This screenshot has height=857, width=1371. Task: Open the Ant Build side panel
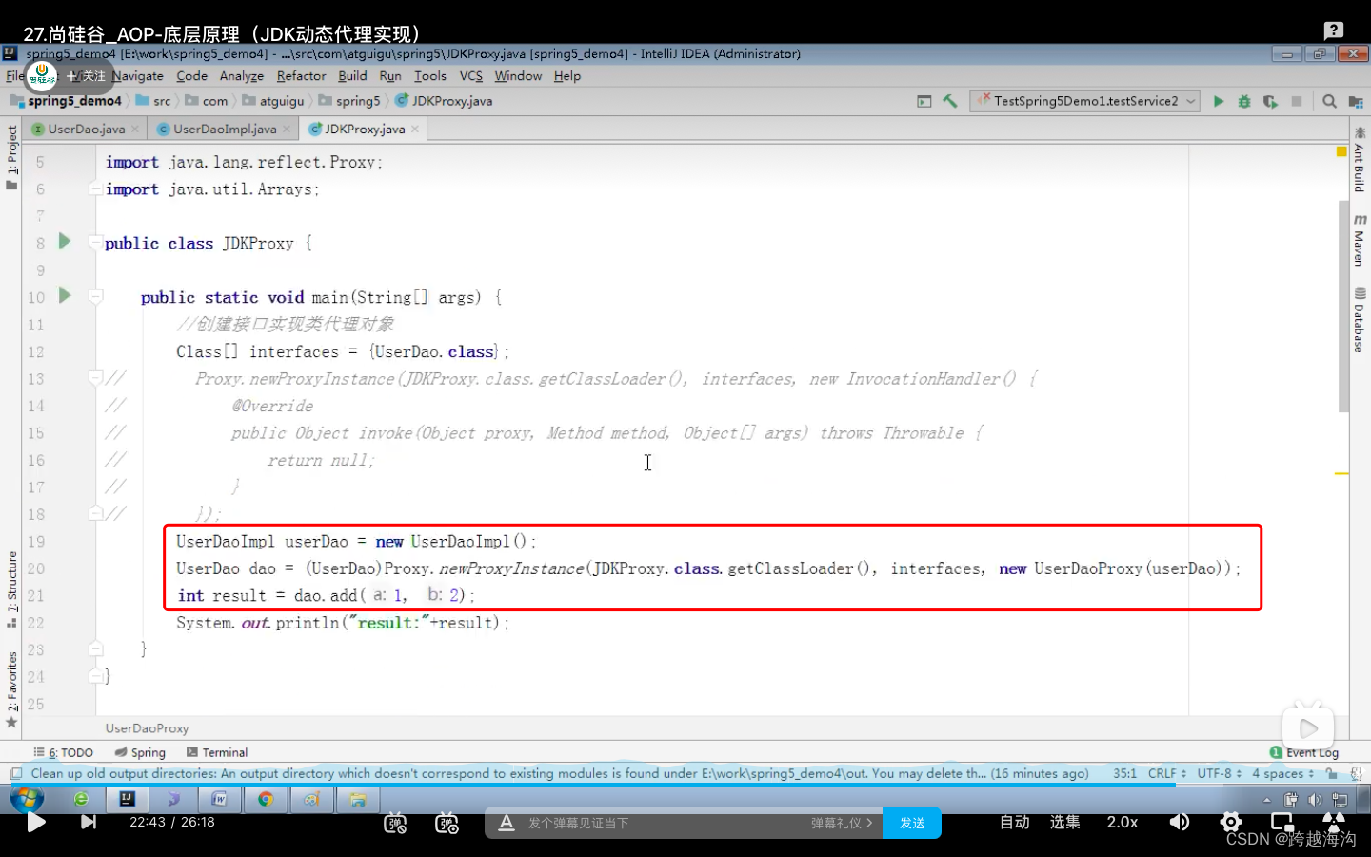(1359, 160)
